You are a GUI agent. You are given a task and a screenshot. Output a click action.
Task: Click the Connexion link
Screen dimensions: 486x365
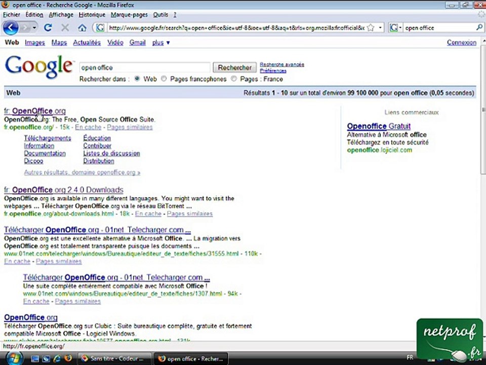461,43
